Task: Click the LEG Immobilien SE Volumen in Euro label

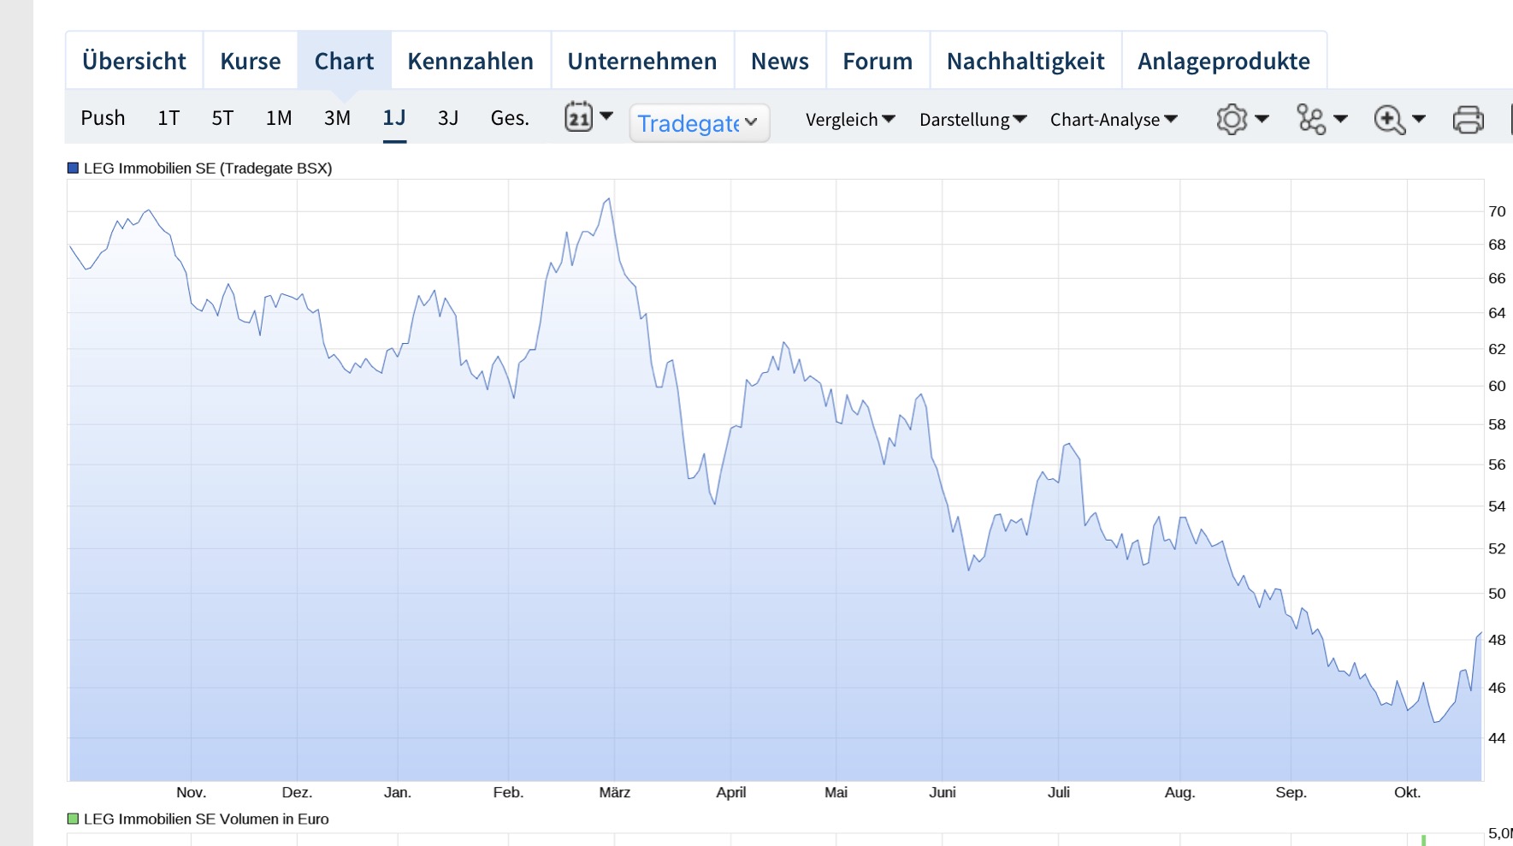Action: pyautogui.click(x=206, y=819)
